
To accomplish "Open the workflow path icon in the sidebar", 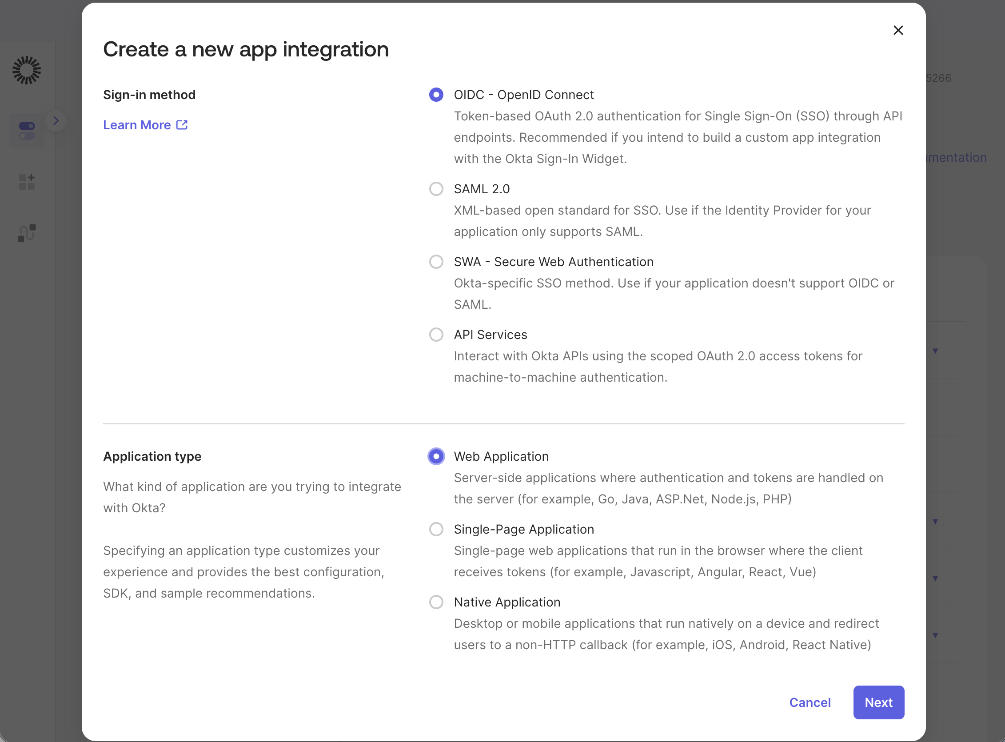I will point(27,233).
